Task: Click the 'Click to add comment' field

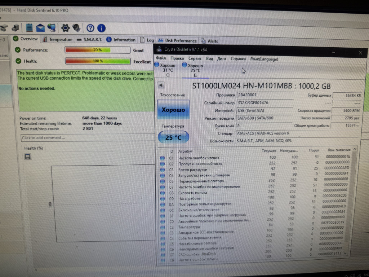Action: click(86, 137)
